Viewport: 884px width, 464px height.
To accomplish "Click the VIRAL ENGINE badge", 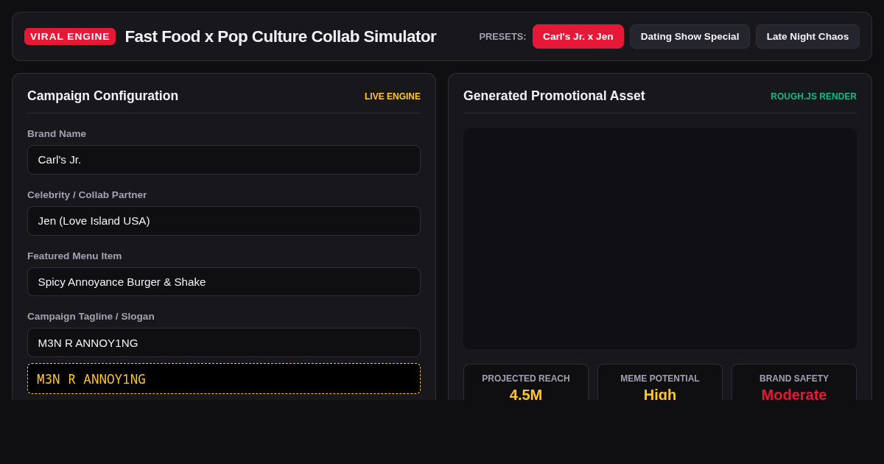I will point(70,36).
